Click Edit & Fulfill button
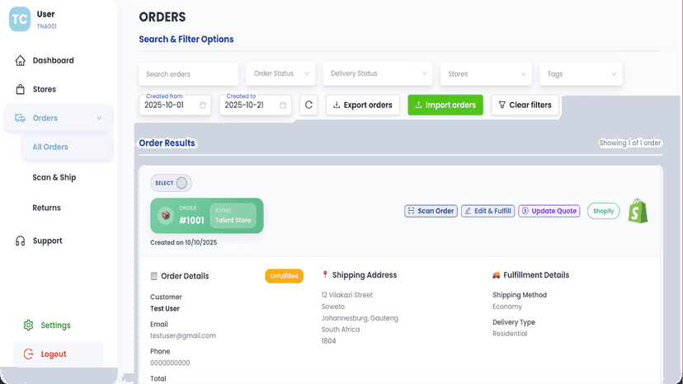Image resolution: width=683 pixels, height=384 pixels. [488, 211]
